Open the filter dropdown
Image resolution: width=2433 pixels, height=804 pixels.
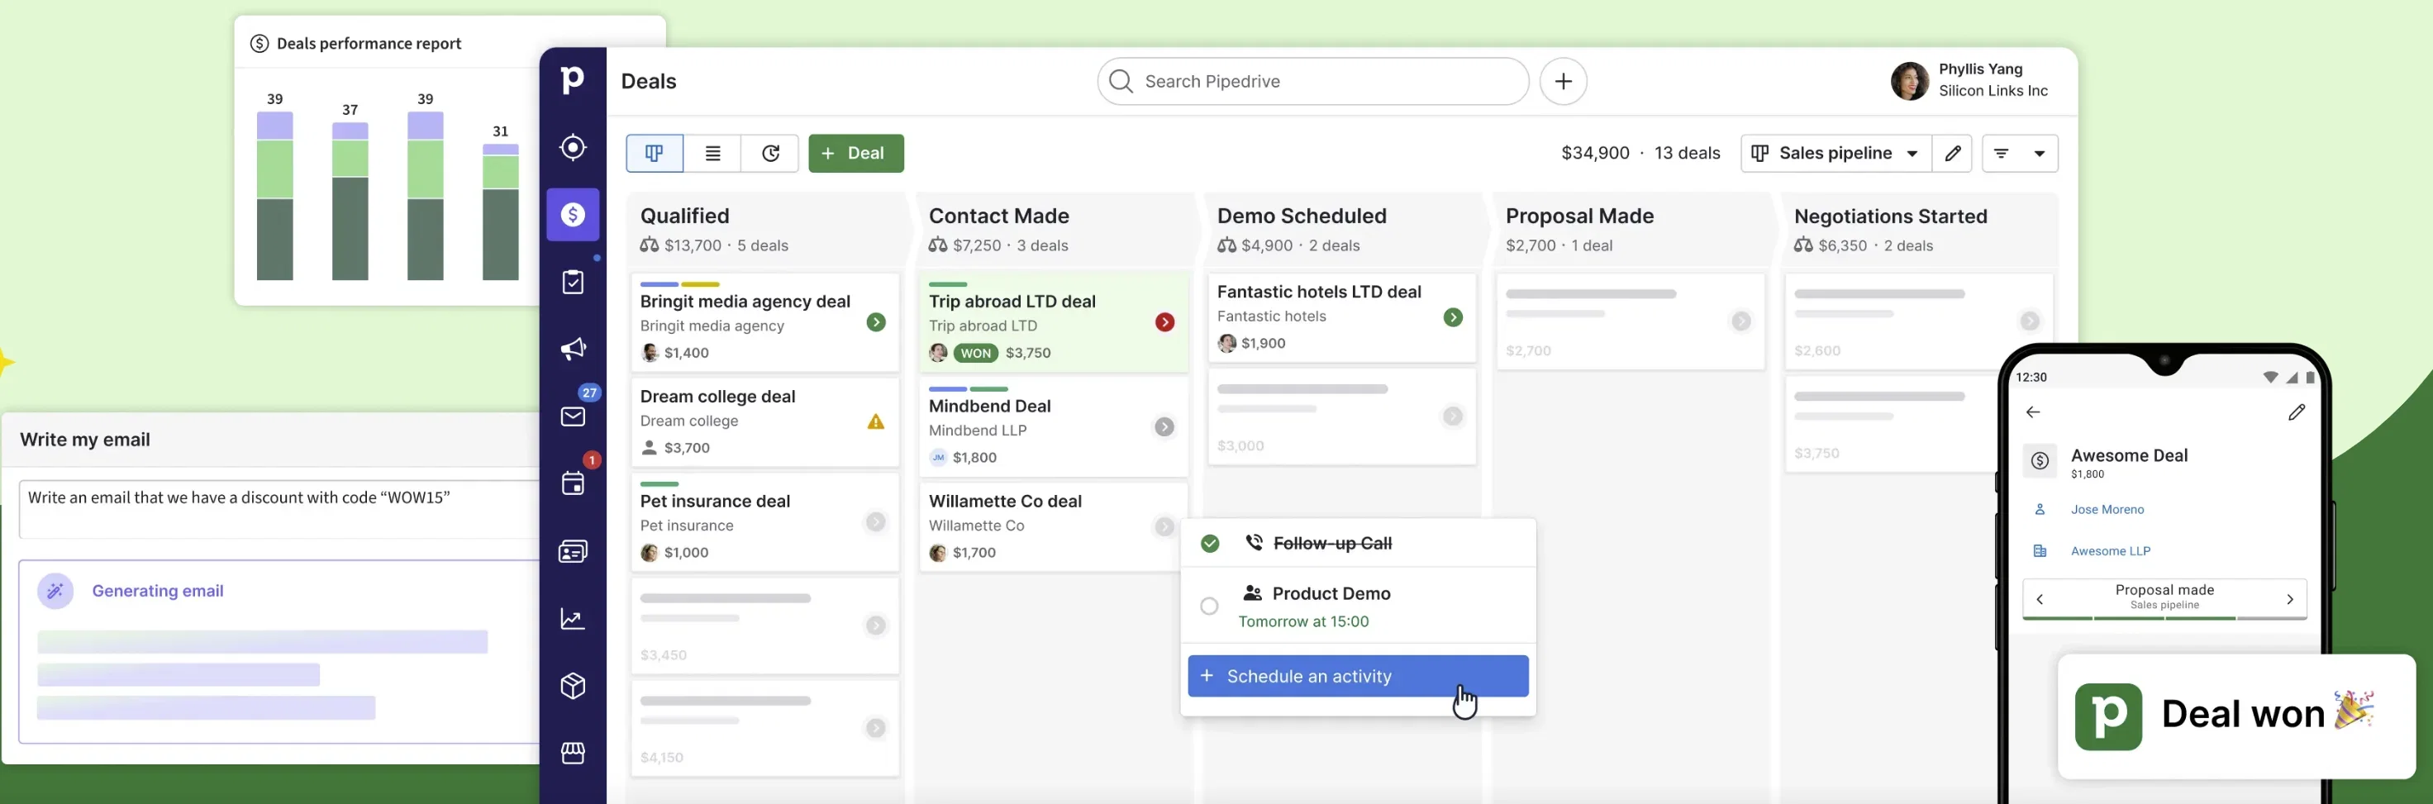2019,153
